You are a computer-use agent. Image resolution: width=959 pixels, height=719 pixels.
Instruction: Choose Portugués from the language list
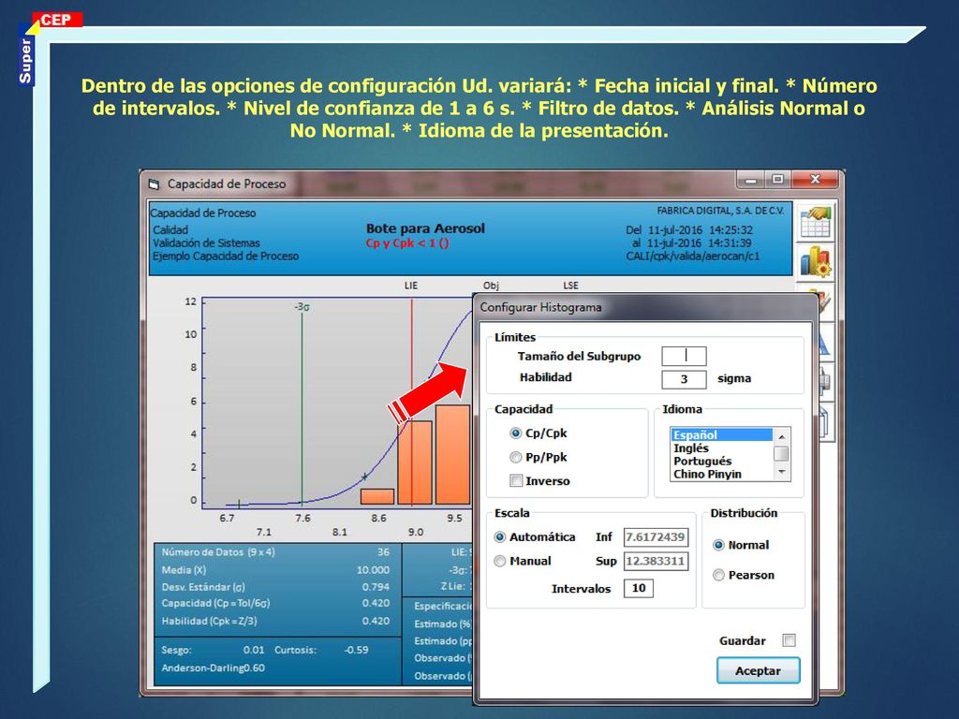702,461
